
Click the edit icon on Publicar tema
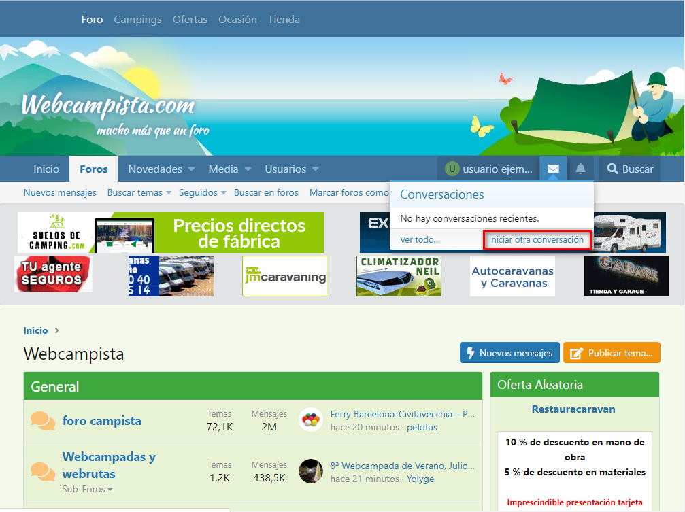[x=576, y=353]
